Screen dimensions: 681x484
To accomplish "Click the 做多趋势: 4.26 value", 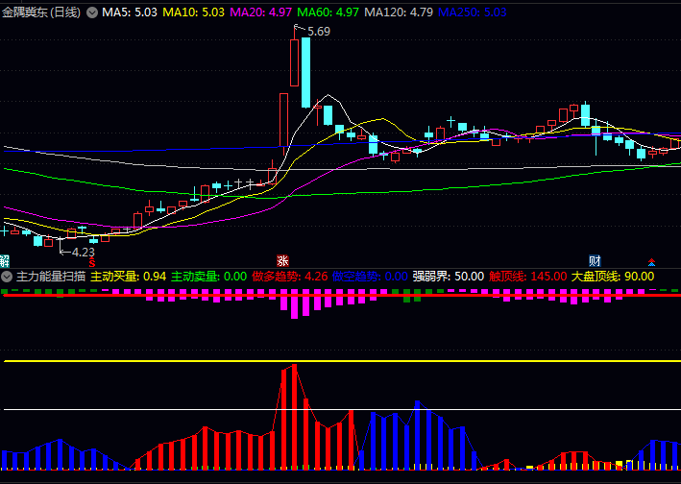I will click(x=290, y=276).
